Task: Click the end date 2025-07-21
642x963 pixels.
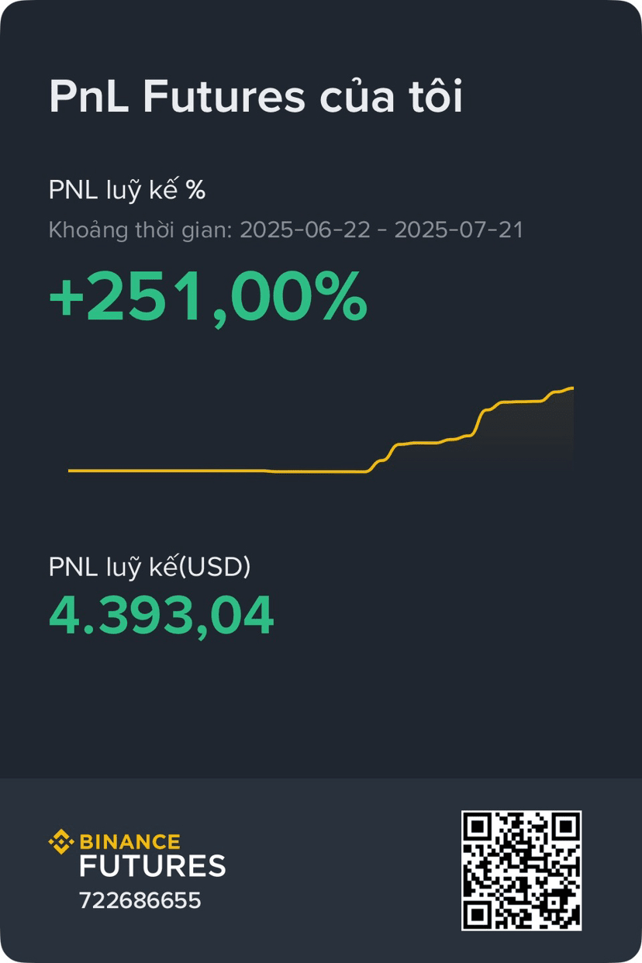Action: coord(459,230)
